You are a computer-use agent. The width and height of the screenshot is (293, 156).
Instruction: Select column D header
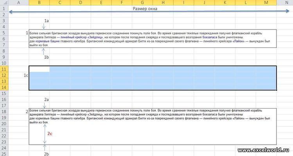coord(81,3)
